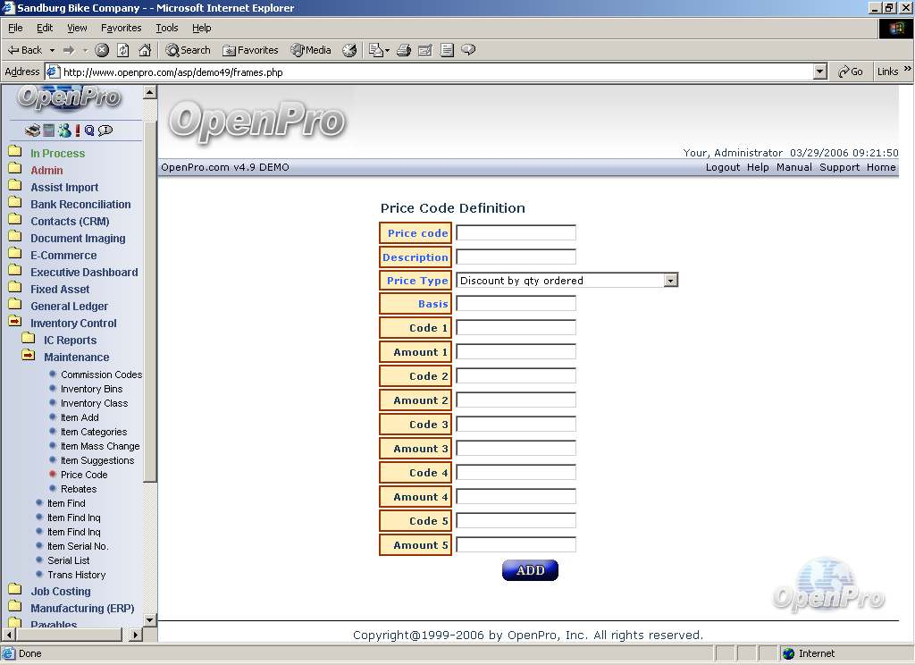The image size is (915, 665).
Task: Click the browser Print toolbar icon
Action: point(403,50)
